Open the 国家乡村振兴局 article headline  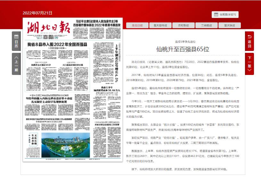[x=49, y=119]
